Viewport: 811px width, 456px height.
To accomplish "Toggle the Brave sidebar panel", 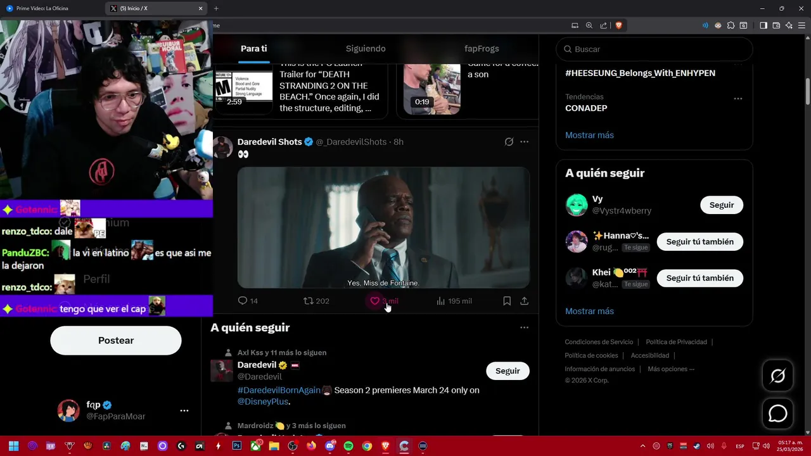I will 763,25.
